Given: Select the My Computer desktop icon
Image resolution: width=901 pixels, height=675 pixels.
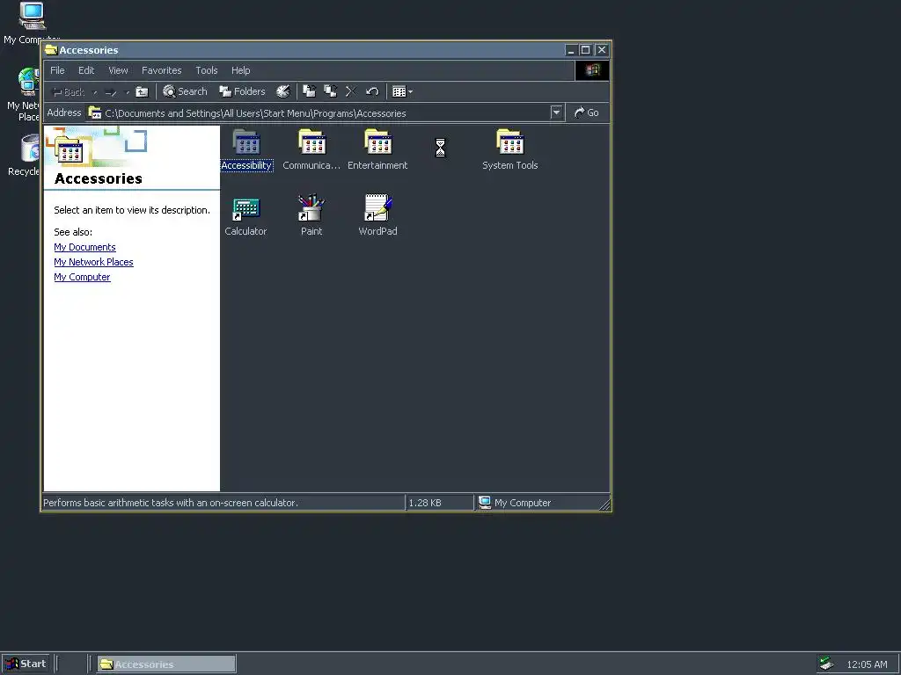Looking at the screenshot, I should 32,23.
